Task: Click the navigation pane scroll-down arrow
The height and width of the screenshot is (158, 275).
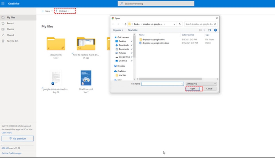Action: (134, 79)
